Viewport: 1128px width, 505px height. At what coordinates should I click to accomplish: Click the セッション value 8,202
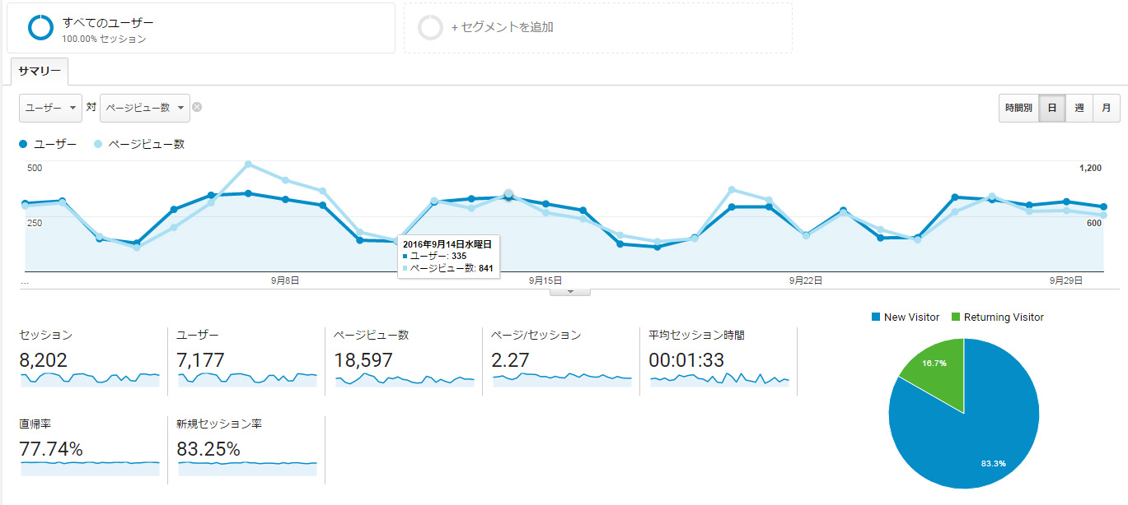(44, 359)
